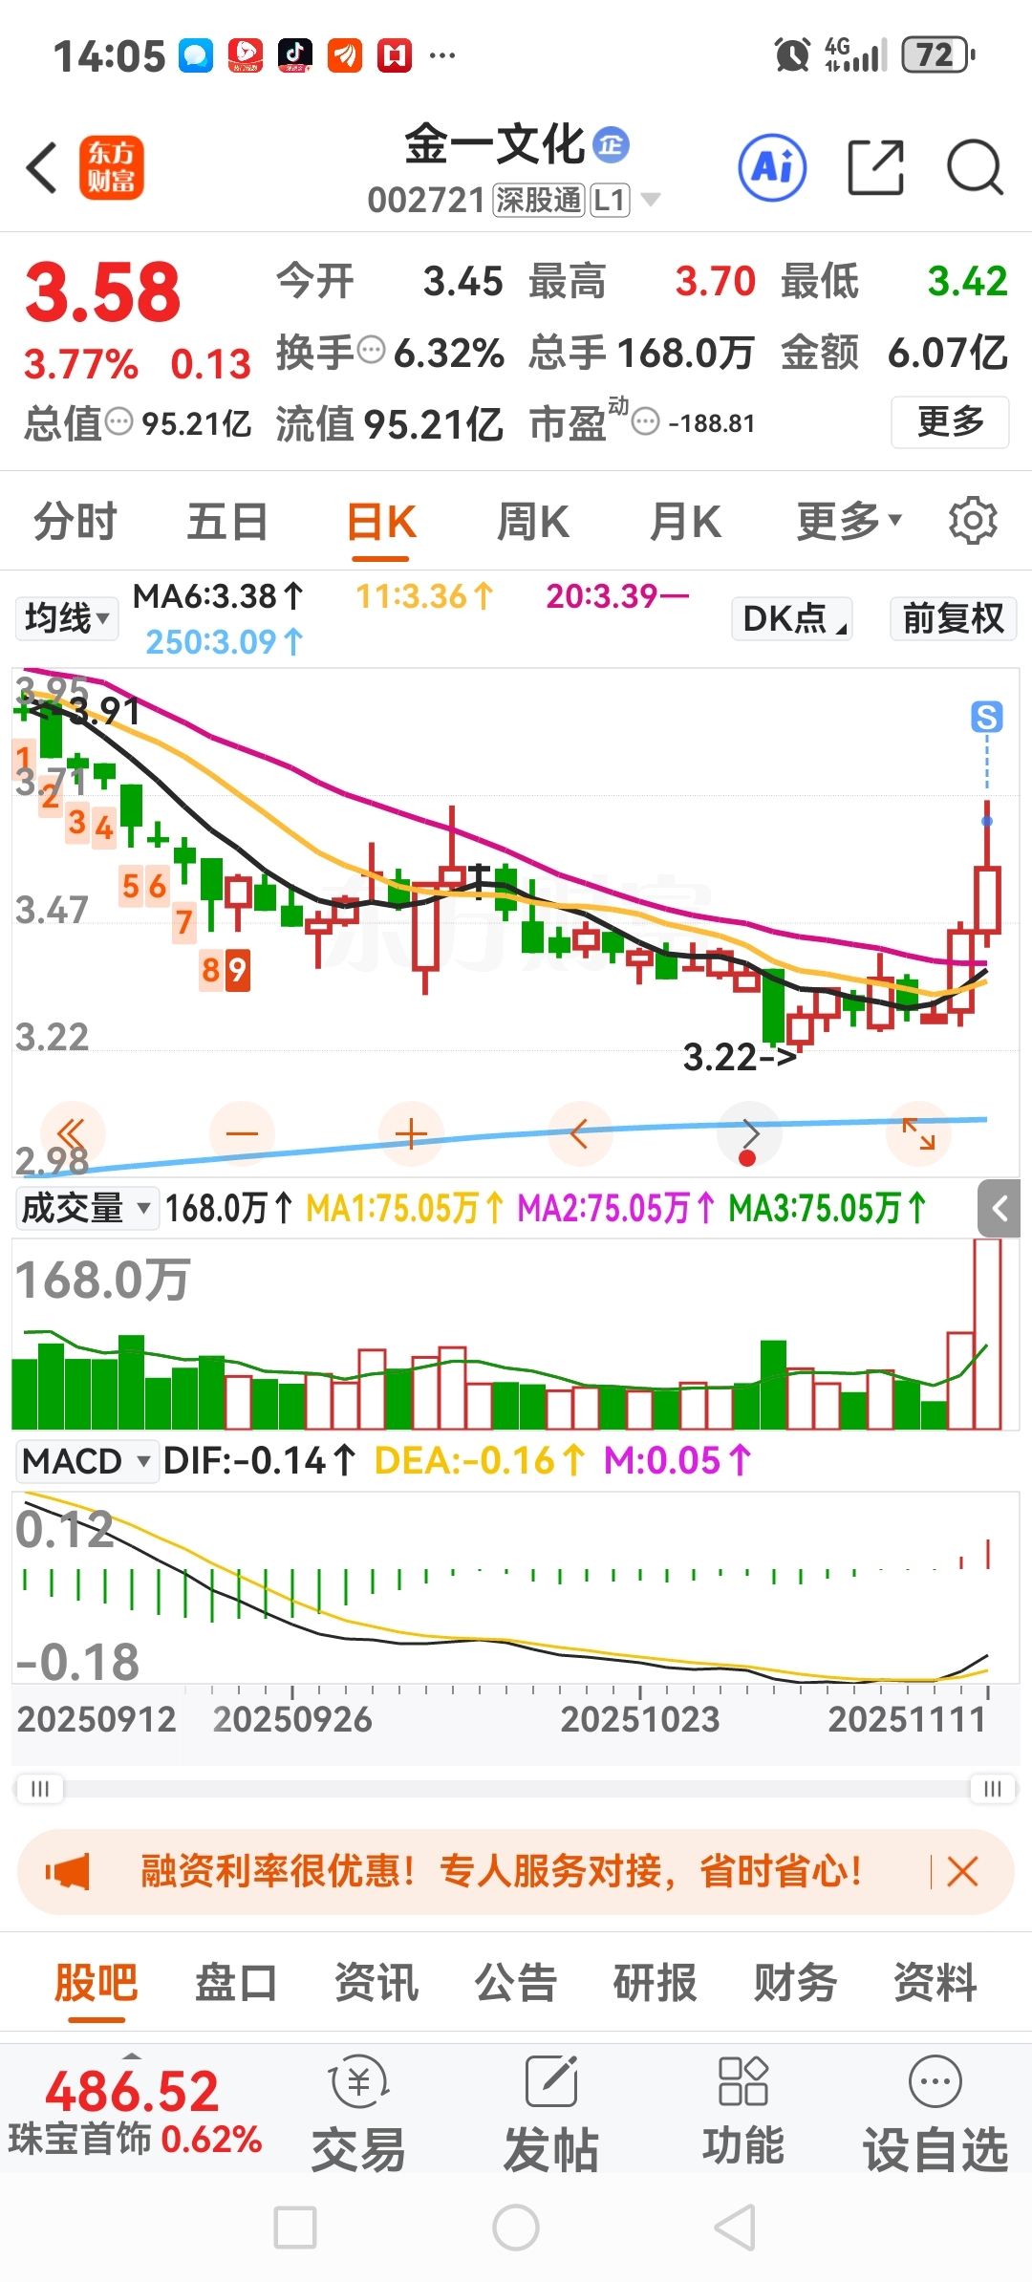Expand the MACD indicator dropdown
This screenshot has width=1032, height=2282.
point(87,1461)
